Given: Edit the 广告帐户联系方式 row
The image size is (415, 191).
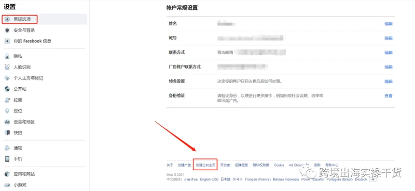Looking at the screenshot, I should click(x=388, y=67).
